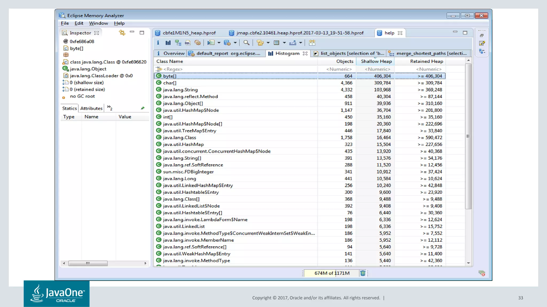Open the Thread Overview gear icon
The width and height of the screenshot is (547, 307).
[x=198, y=43]
